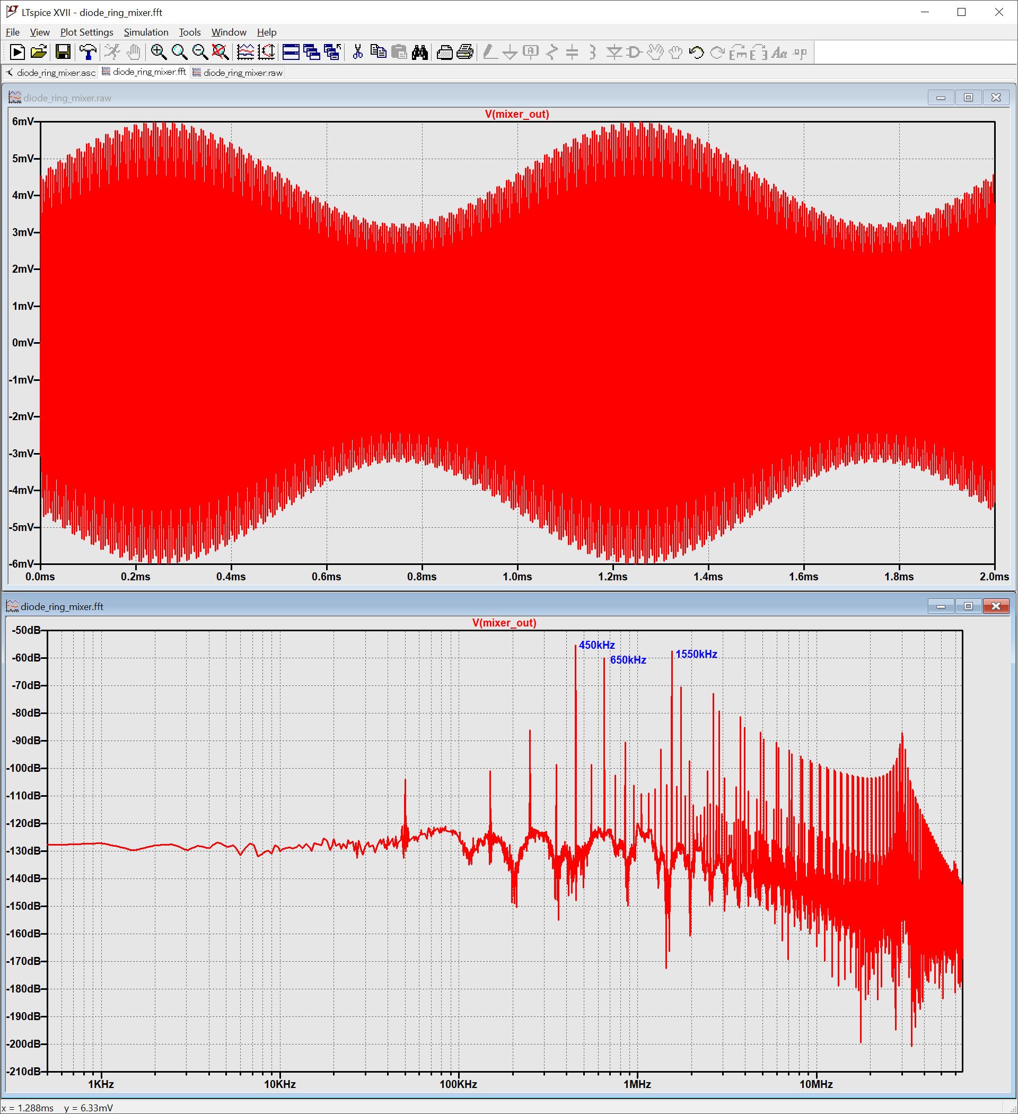Open the Plot Settings menu
The width and height of the screenshot is (1018, 1114).
(87, 32)
